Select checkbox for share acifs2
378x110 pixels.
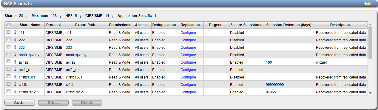pos(9,62)
